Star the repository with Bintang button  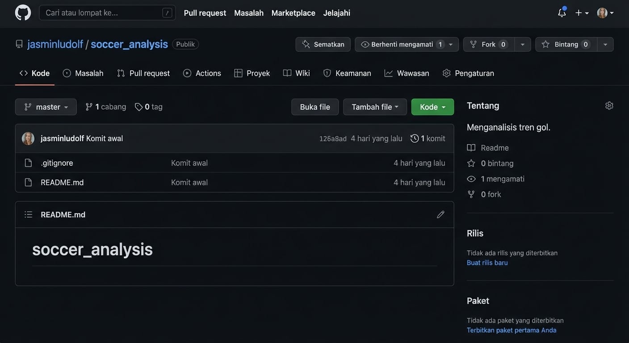point(566,44)
